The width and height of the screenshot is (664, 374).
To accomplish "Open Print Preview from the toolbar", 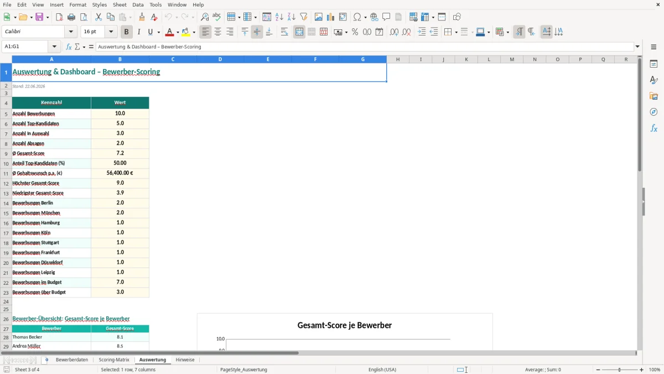I will point(84,17).
